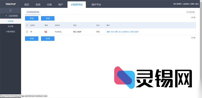This screenshot has height=98, width=202.
Task: Click the 开启 status cell of huodong
Action: [x=98, y=32]
